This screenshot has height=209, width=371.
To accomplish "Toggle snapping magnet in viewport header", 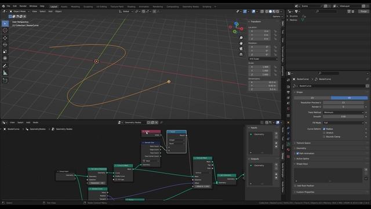I will pos(143,12).
